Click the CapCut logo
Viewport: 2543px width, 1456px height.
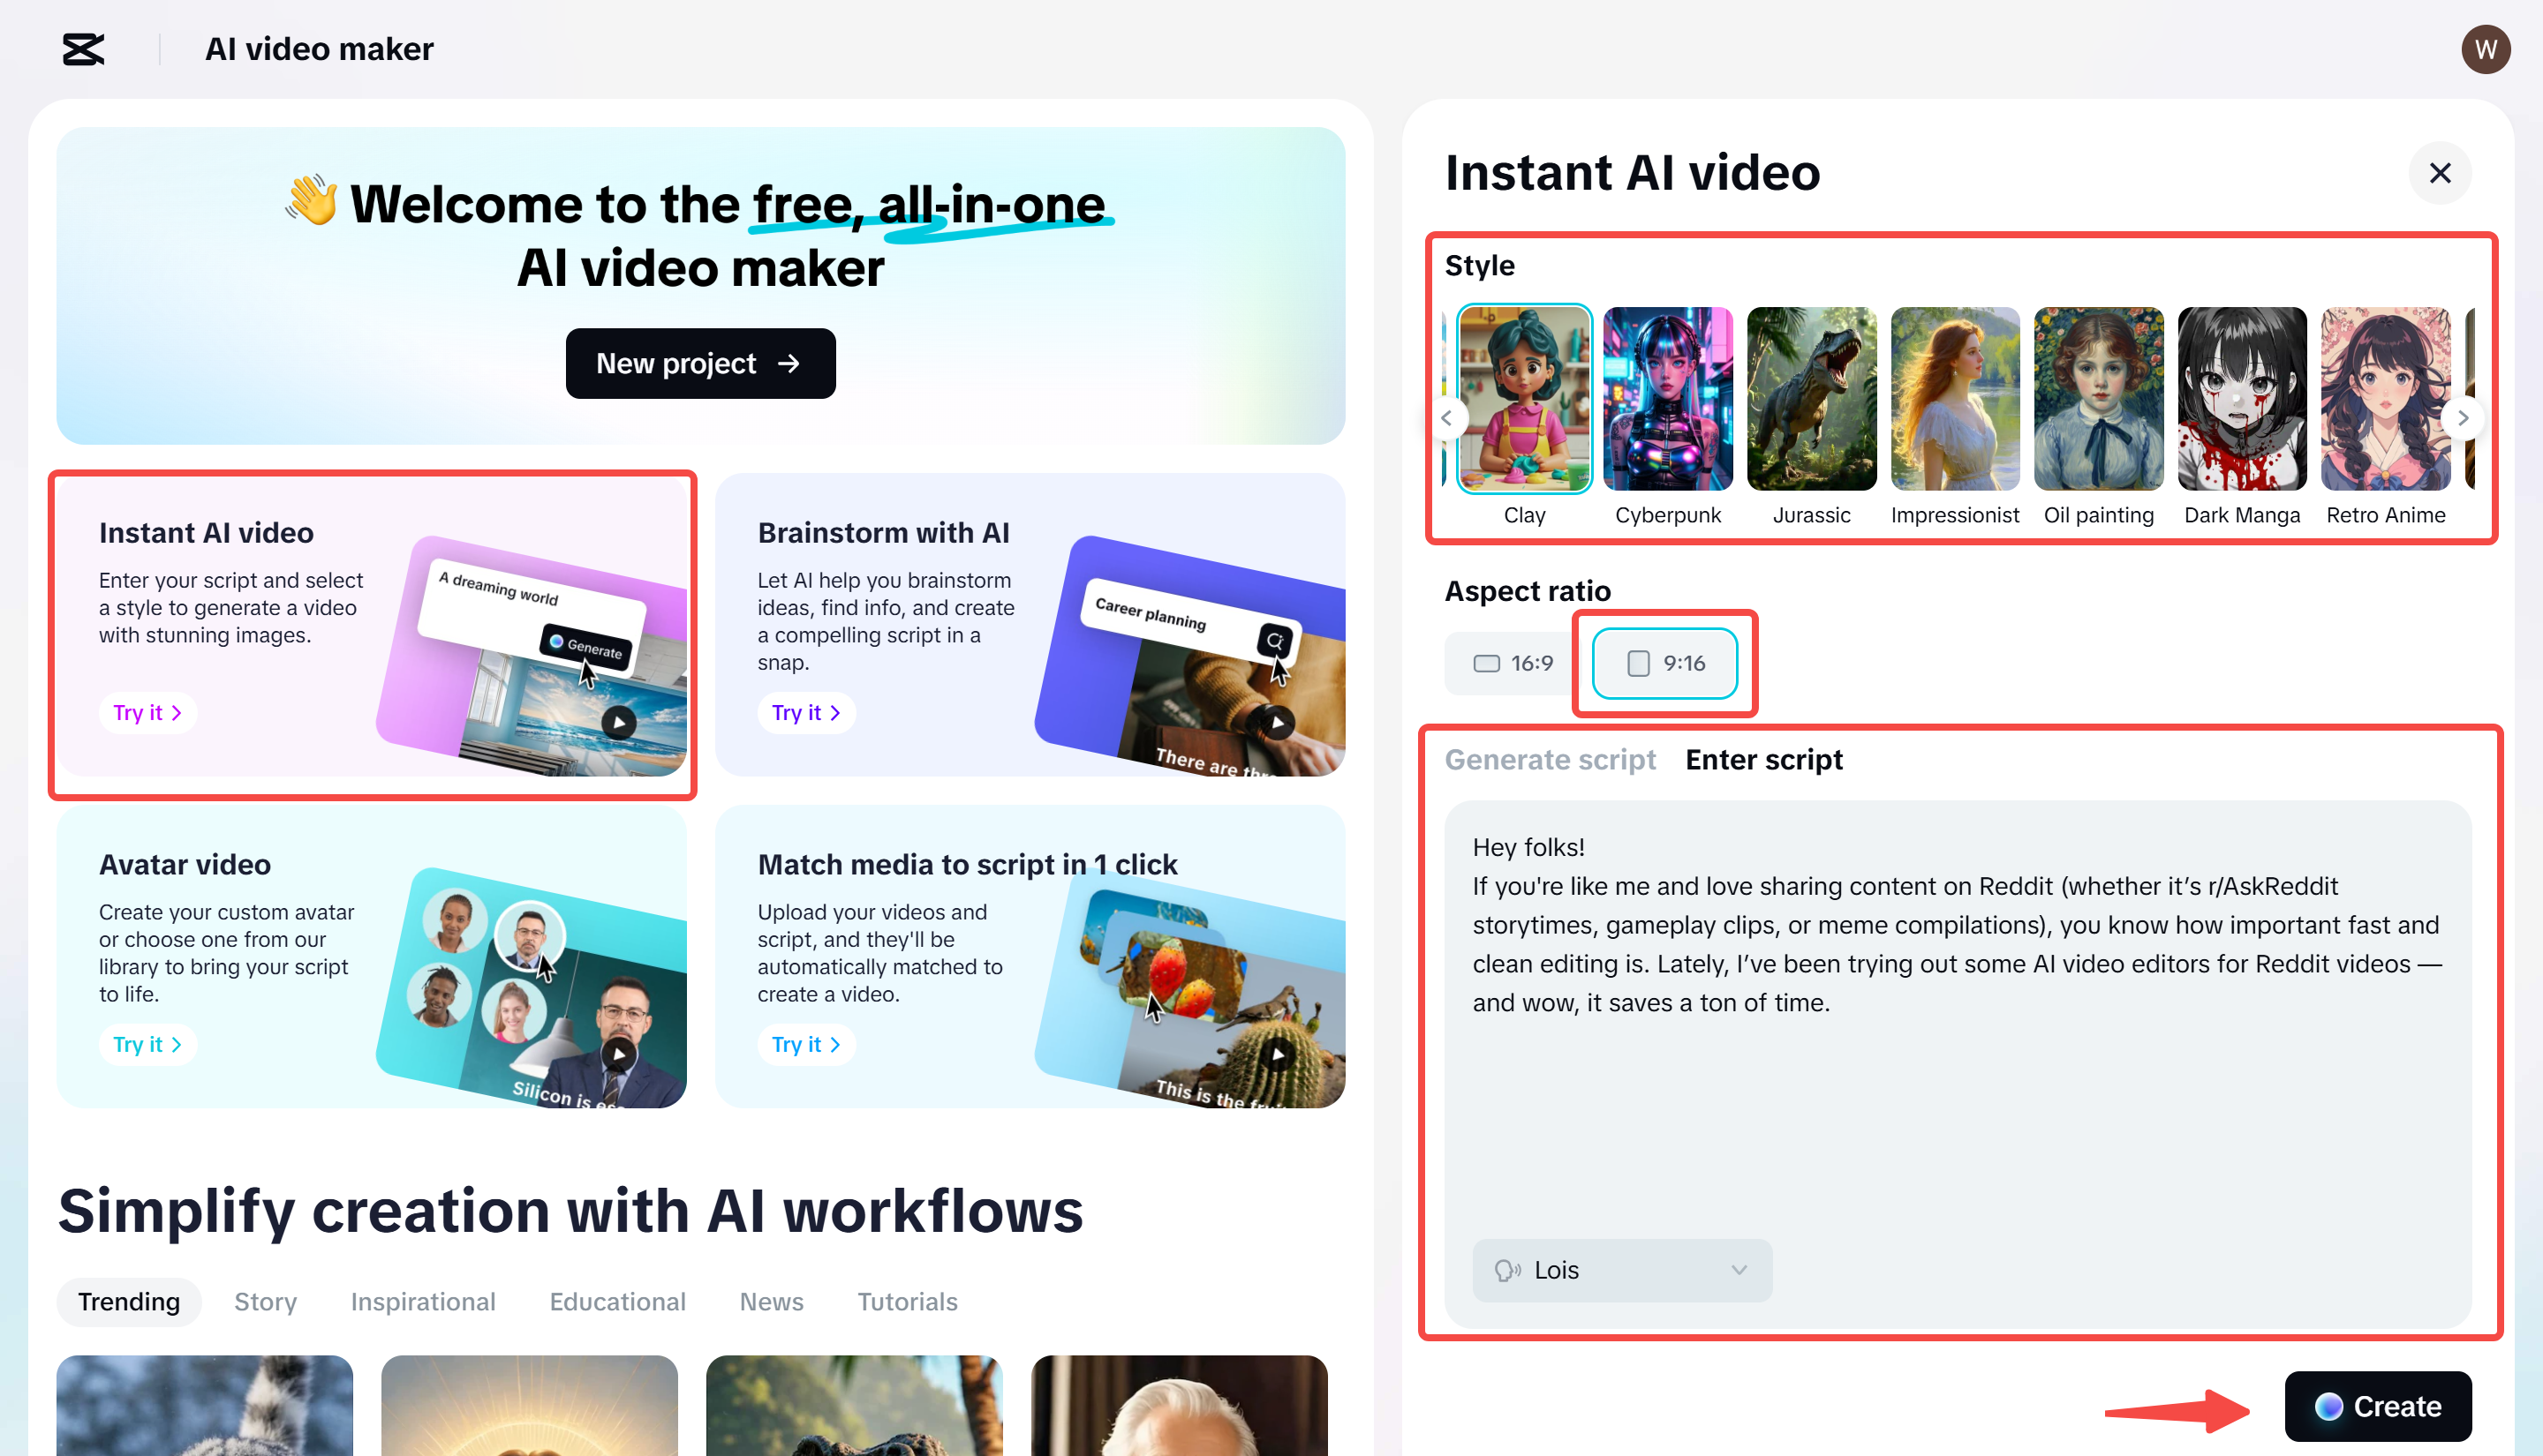(x=83, y=48)
